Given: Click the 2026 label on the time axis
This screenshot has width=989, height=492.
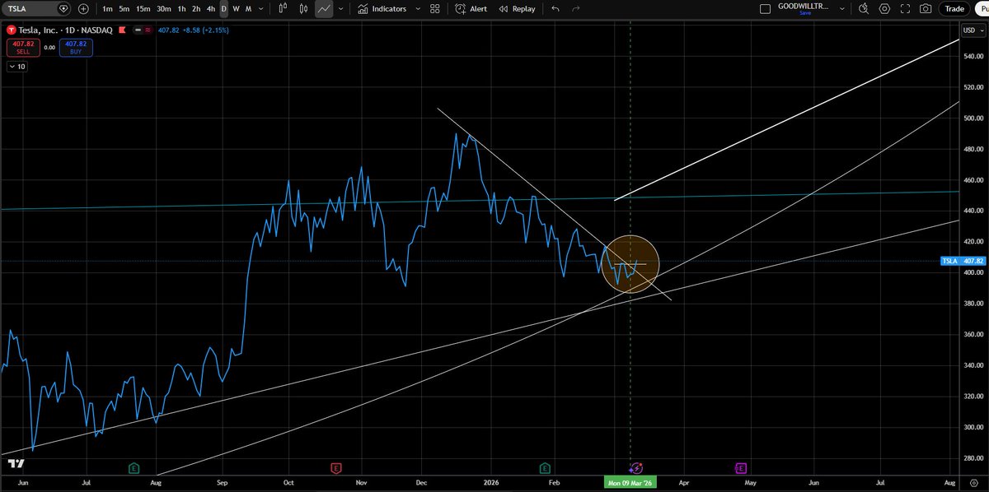Looking at the screenshot, I should [491, 481].
